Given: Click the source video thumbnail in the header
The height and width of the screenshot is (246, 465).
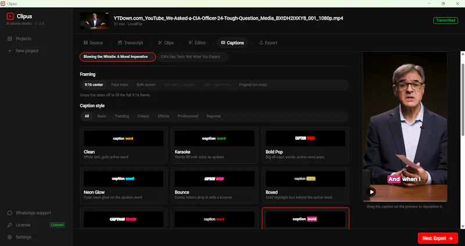Looking at the screenshot, I should coord(94,20).
